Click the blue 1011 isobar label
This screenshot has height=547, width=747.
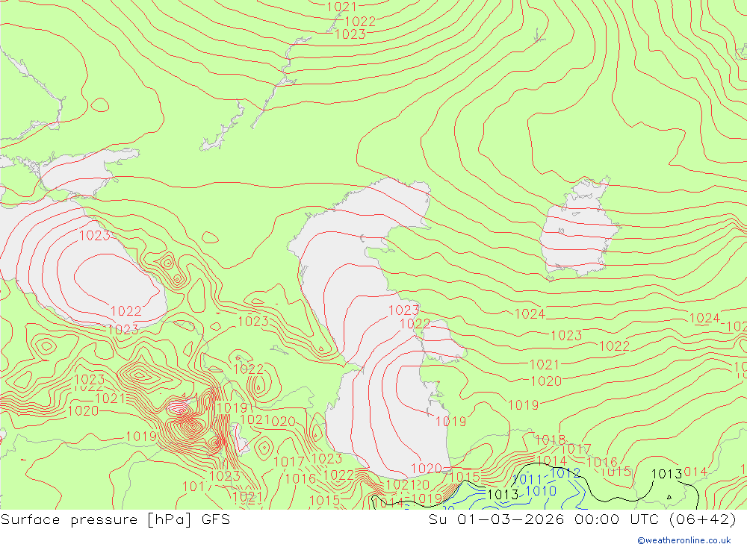tap(527, 479)
